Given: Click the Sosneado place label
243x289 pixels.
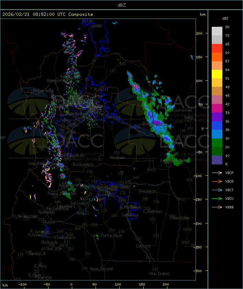Looking at the screenshot, I should click(x=46, y=212).
